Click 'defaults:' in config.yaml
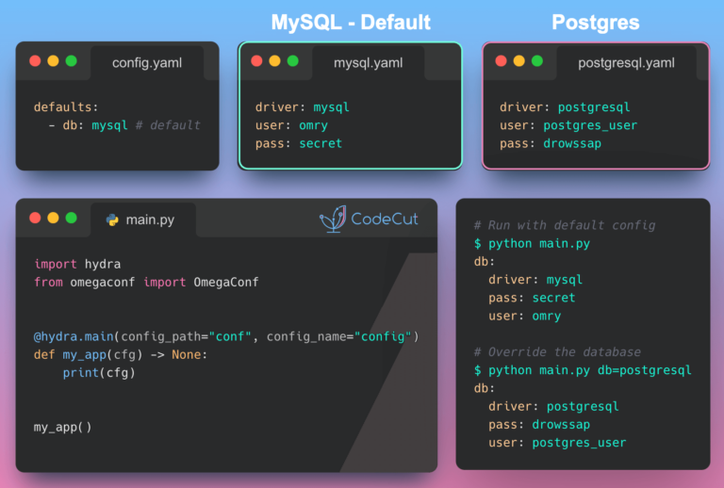Image resolution: width=724 pixels, height=488 pixels. [x=66, y=107]
